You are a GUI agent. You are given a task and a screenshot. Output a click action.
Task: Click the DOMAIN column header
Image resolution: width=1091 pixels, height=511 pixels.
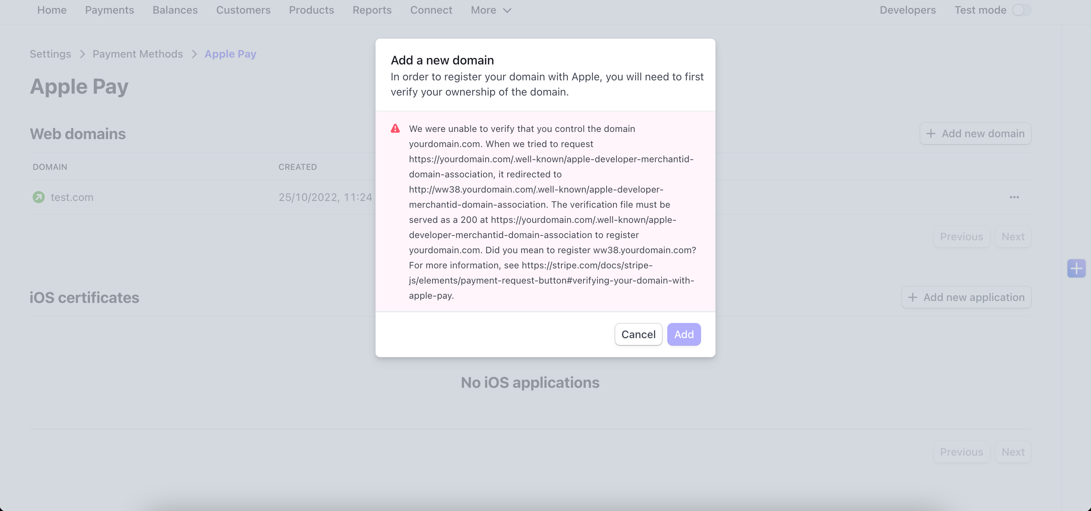(x=50, y=167)
